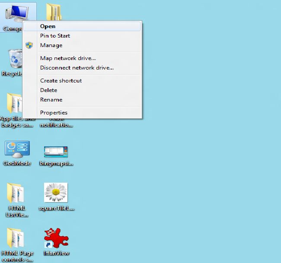Select the GodMode desktop icon
This screenshot has height=263, width=281.
click(17, 149)
